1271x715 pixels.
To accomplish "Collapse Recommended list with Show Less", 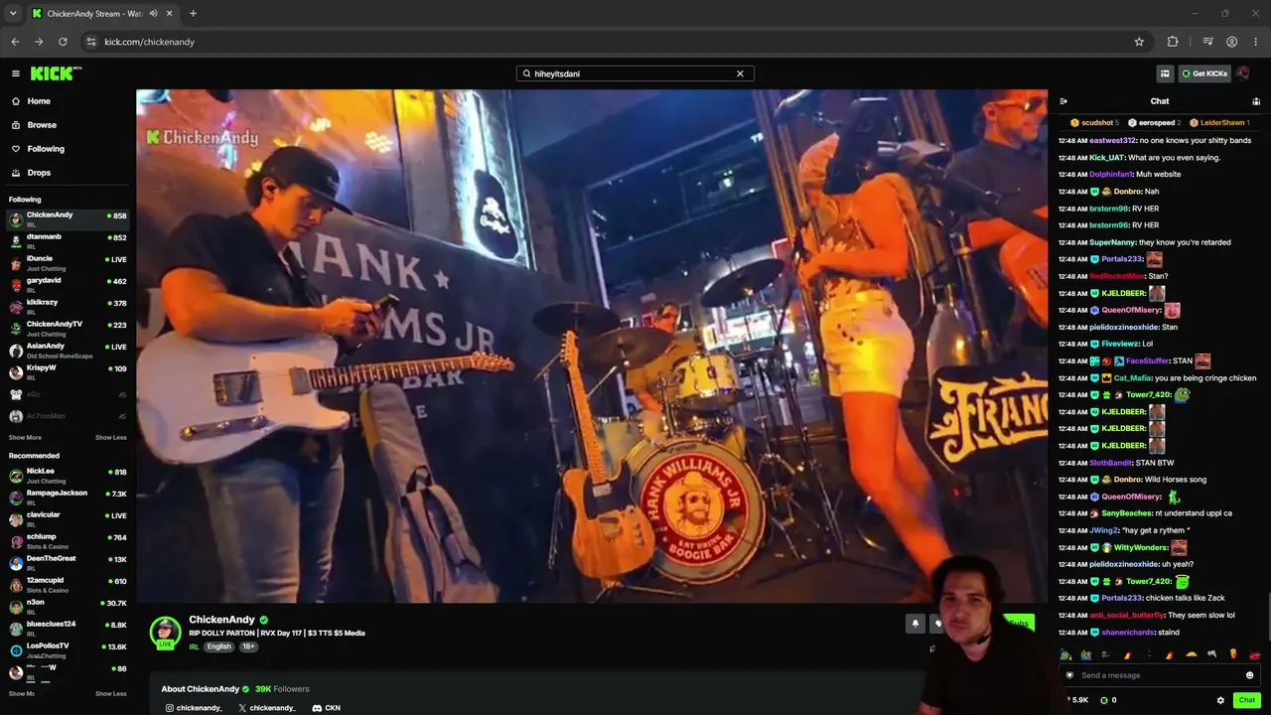I will (x=111, y=694).
